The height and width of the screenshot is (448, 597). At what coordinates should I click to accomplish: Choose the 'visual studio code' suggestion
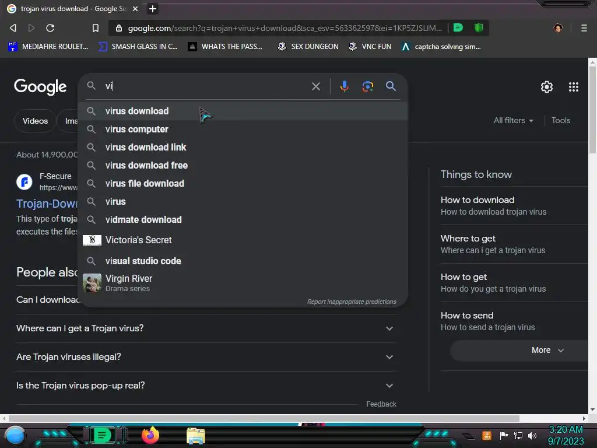click(x=243, y=261)
